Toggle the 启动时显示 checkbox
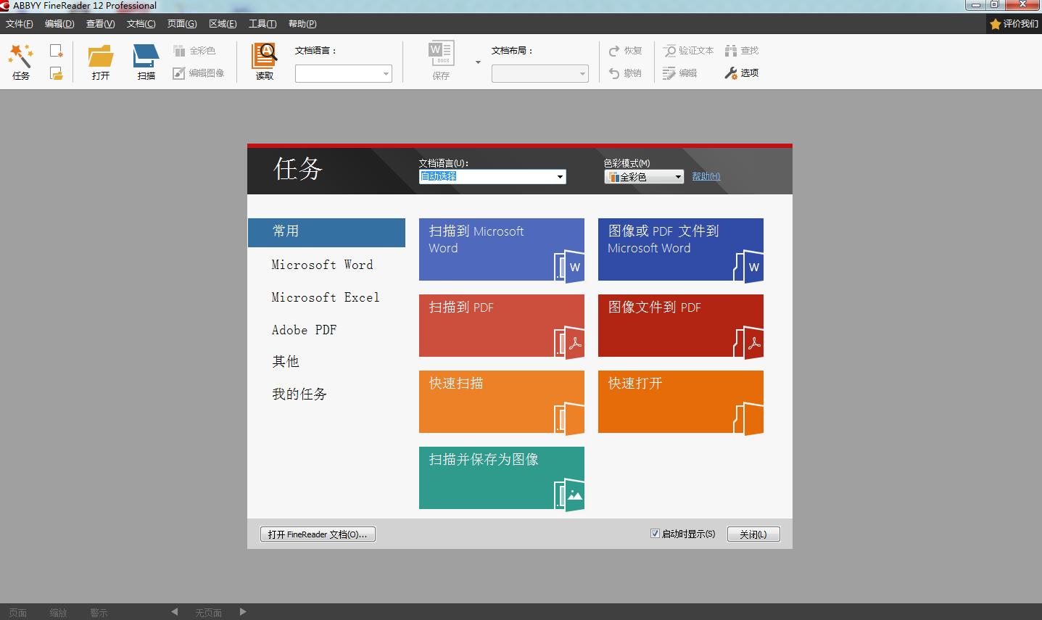1042x620 pixels. (655, 534)
